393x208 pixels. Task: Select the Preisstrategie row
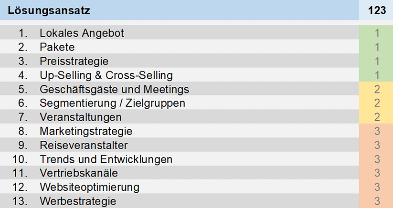[x=179, y=60]
